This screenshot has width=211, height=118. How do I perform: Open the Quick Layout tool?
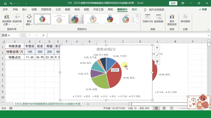17,17
